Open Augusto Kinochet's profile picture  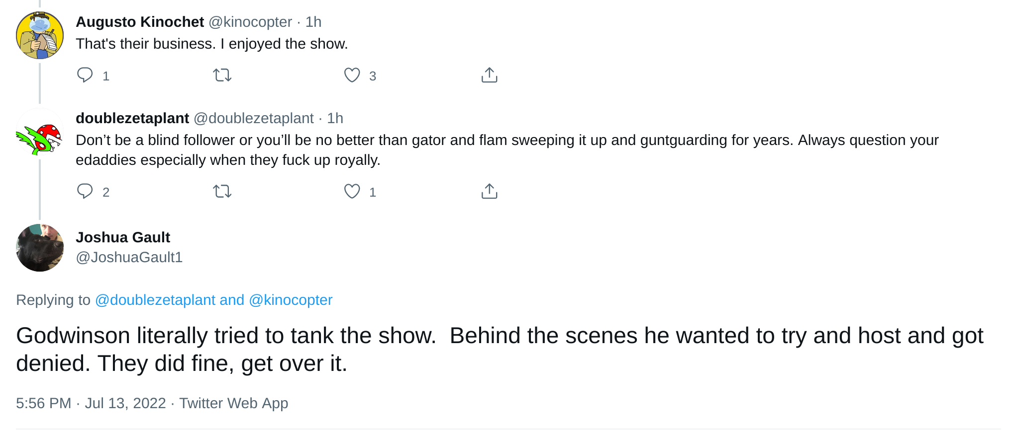pyautogui.click(x=40, y=35)
